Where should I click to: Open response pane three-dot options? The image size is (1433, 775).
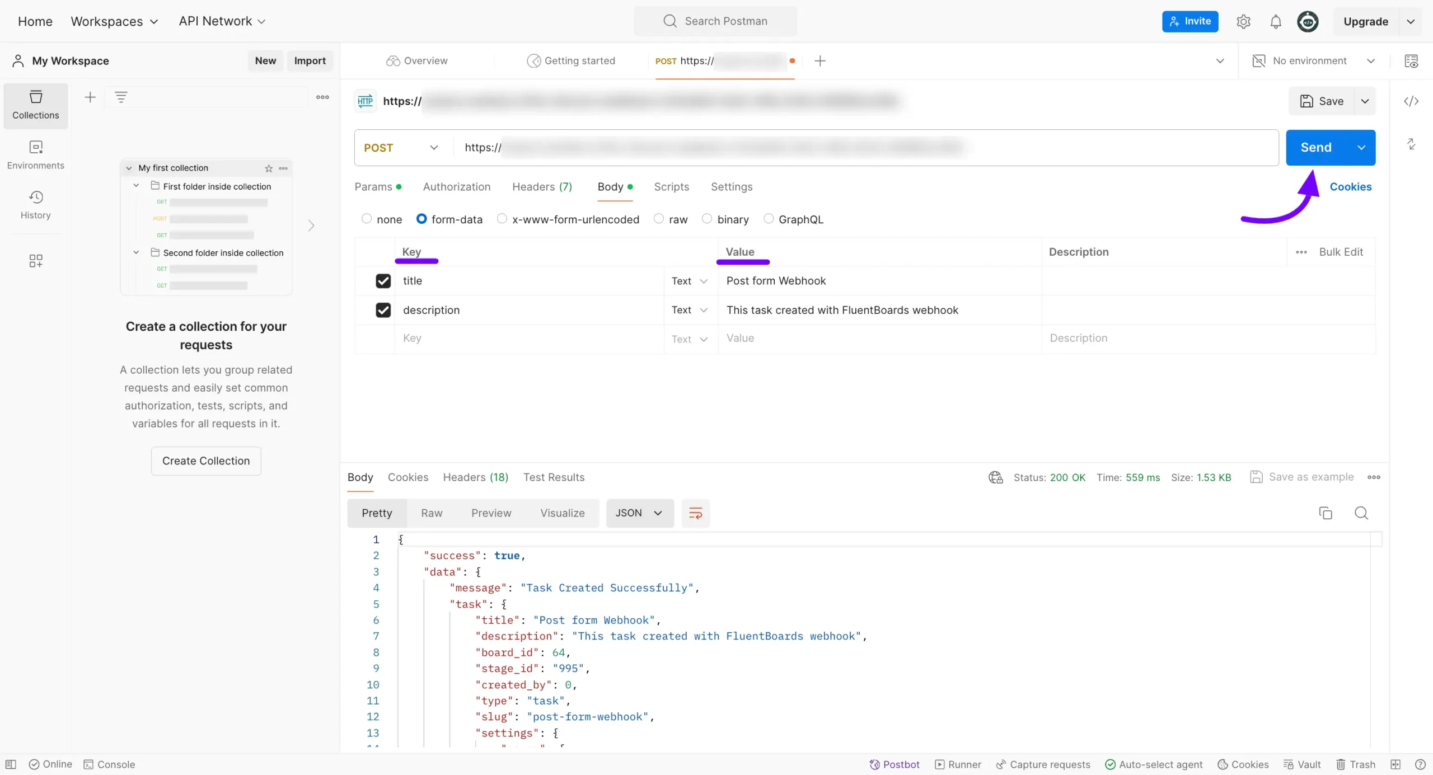(x=1374, y=477)
